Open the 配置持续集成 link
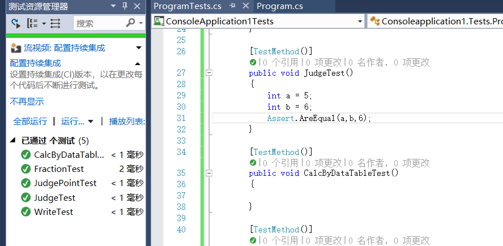 pyautogui.click(x=35, y=63)
